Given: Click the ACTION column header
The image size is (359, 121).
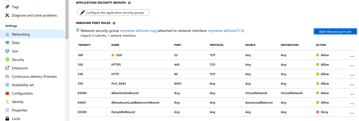Looking at the screenshot, I should [321, 45].
